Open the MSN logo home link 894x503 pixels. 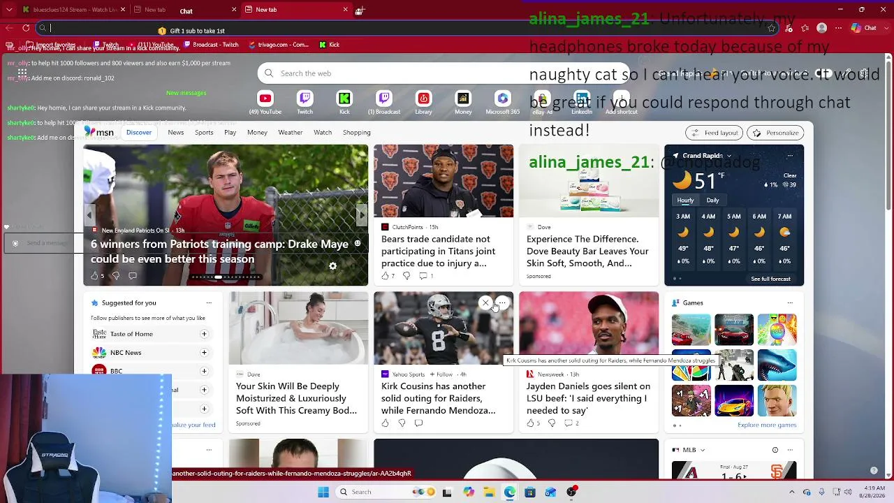pyautogui.click(x=98, y=132)
